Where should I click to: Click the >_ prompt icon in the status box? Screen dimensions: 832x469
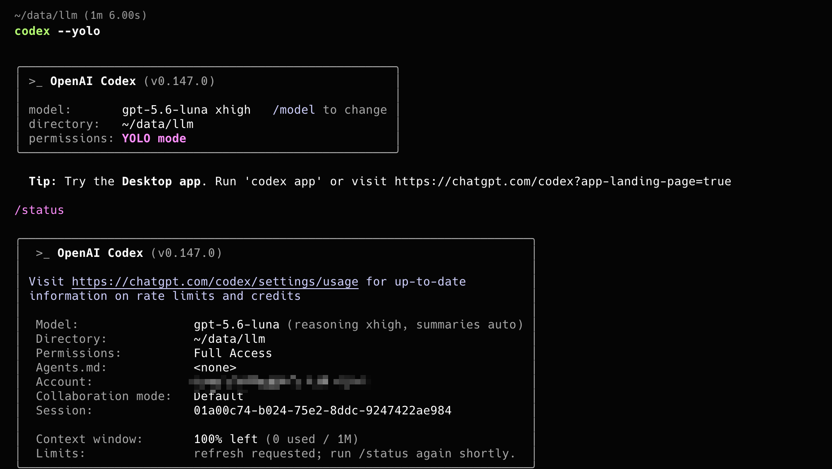(x=43, y=253)
